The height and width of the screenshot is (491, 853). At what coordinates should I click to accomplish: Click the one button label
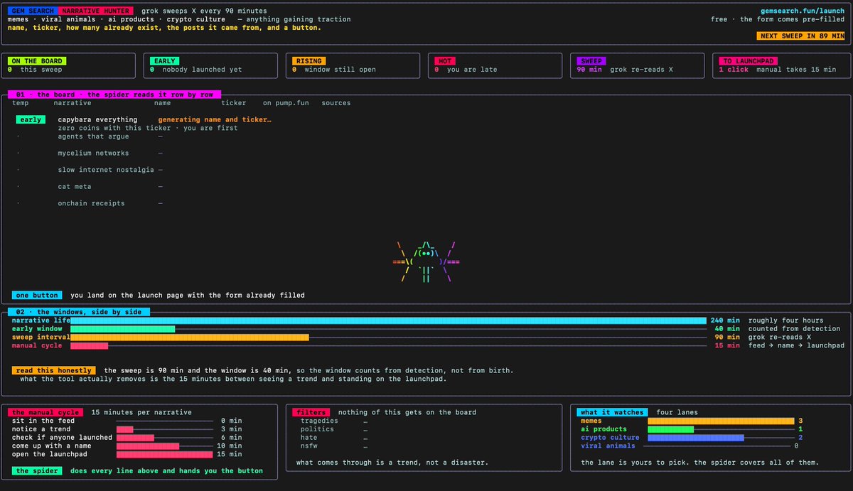pyautogui.click(x=37, y=295)
